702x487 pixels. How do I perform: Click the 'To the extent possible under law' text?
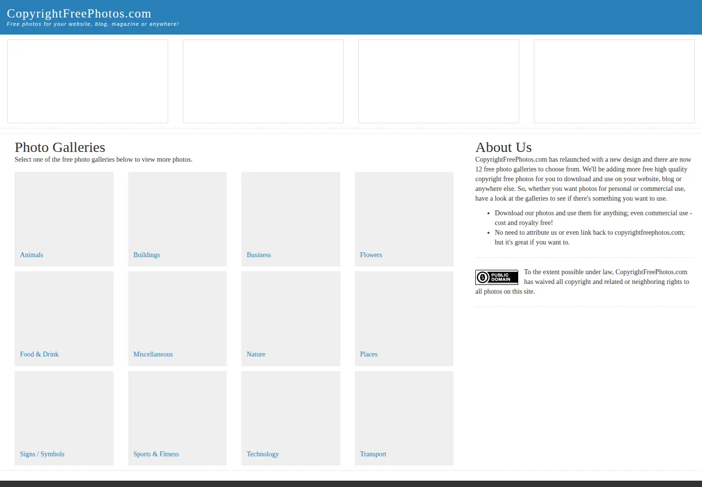click(583, 281)
